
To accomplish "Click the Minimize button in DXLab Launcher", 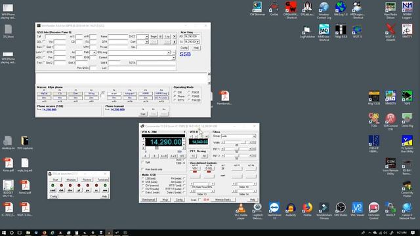I will (71, 180).
